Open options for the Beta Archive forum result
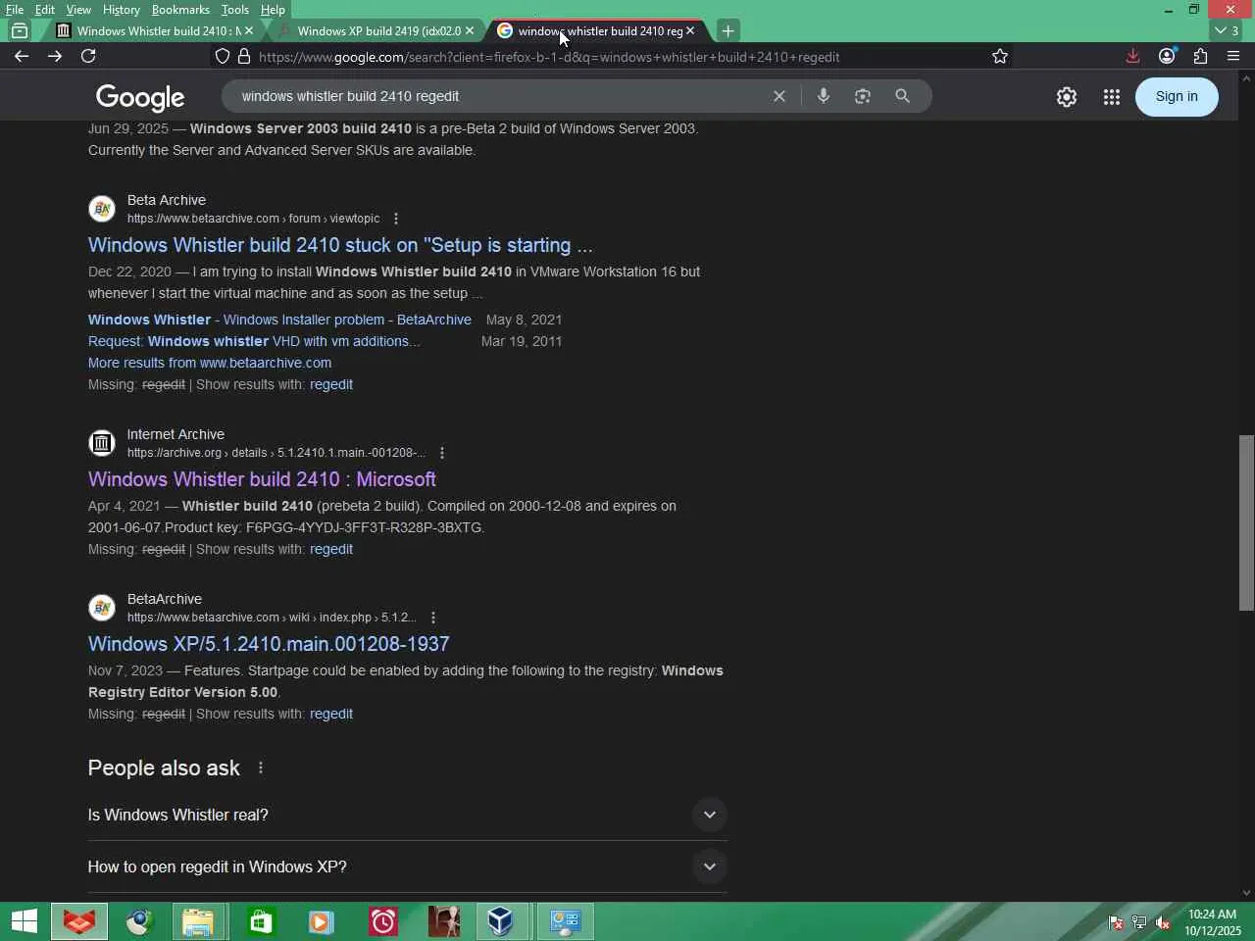The image size is (1255, 941). tap(395, 219)
